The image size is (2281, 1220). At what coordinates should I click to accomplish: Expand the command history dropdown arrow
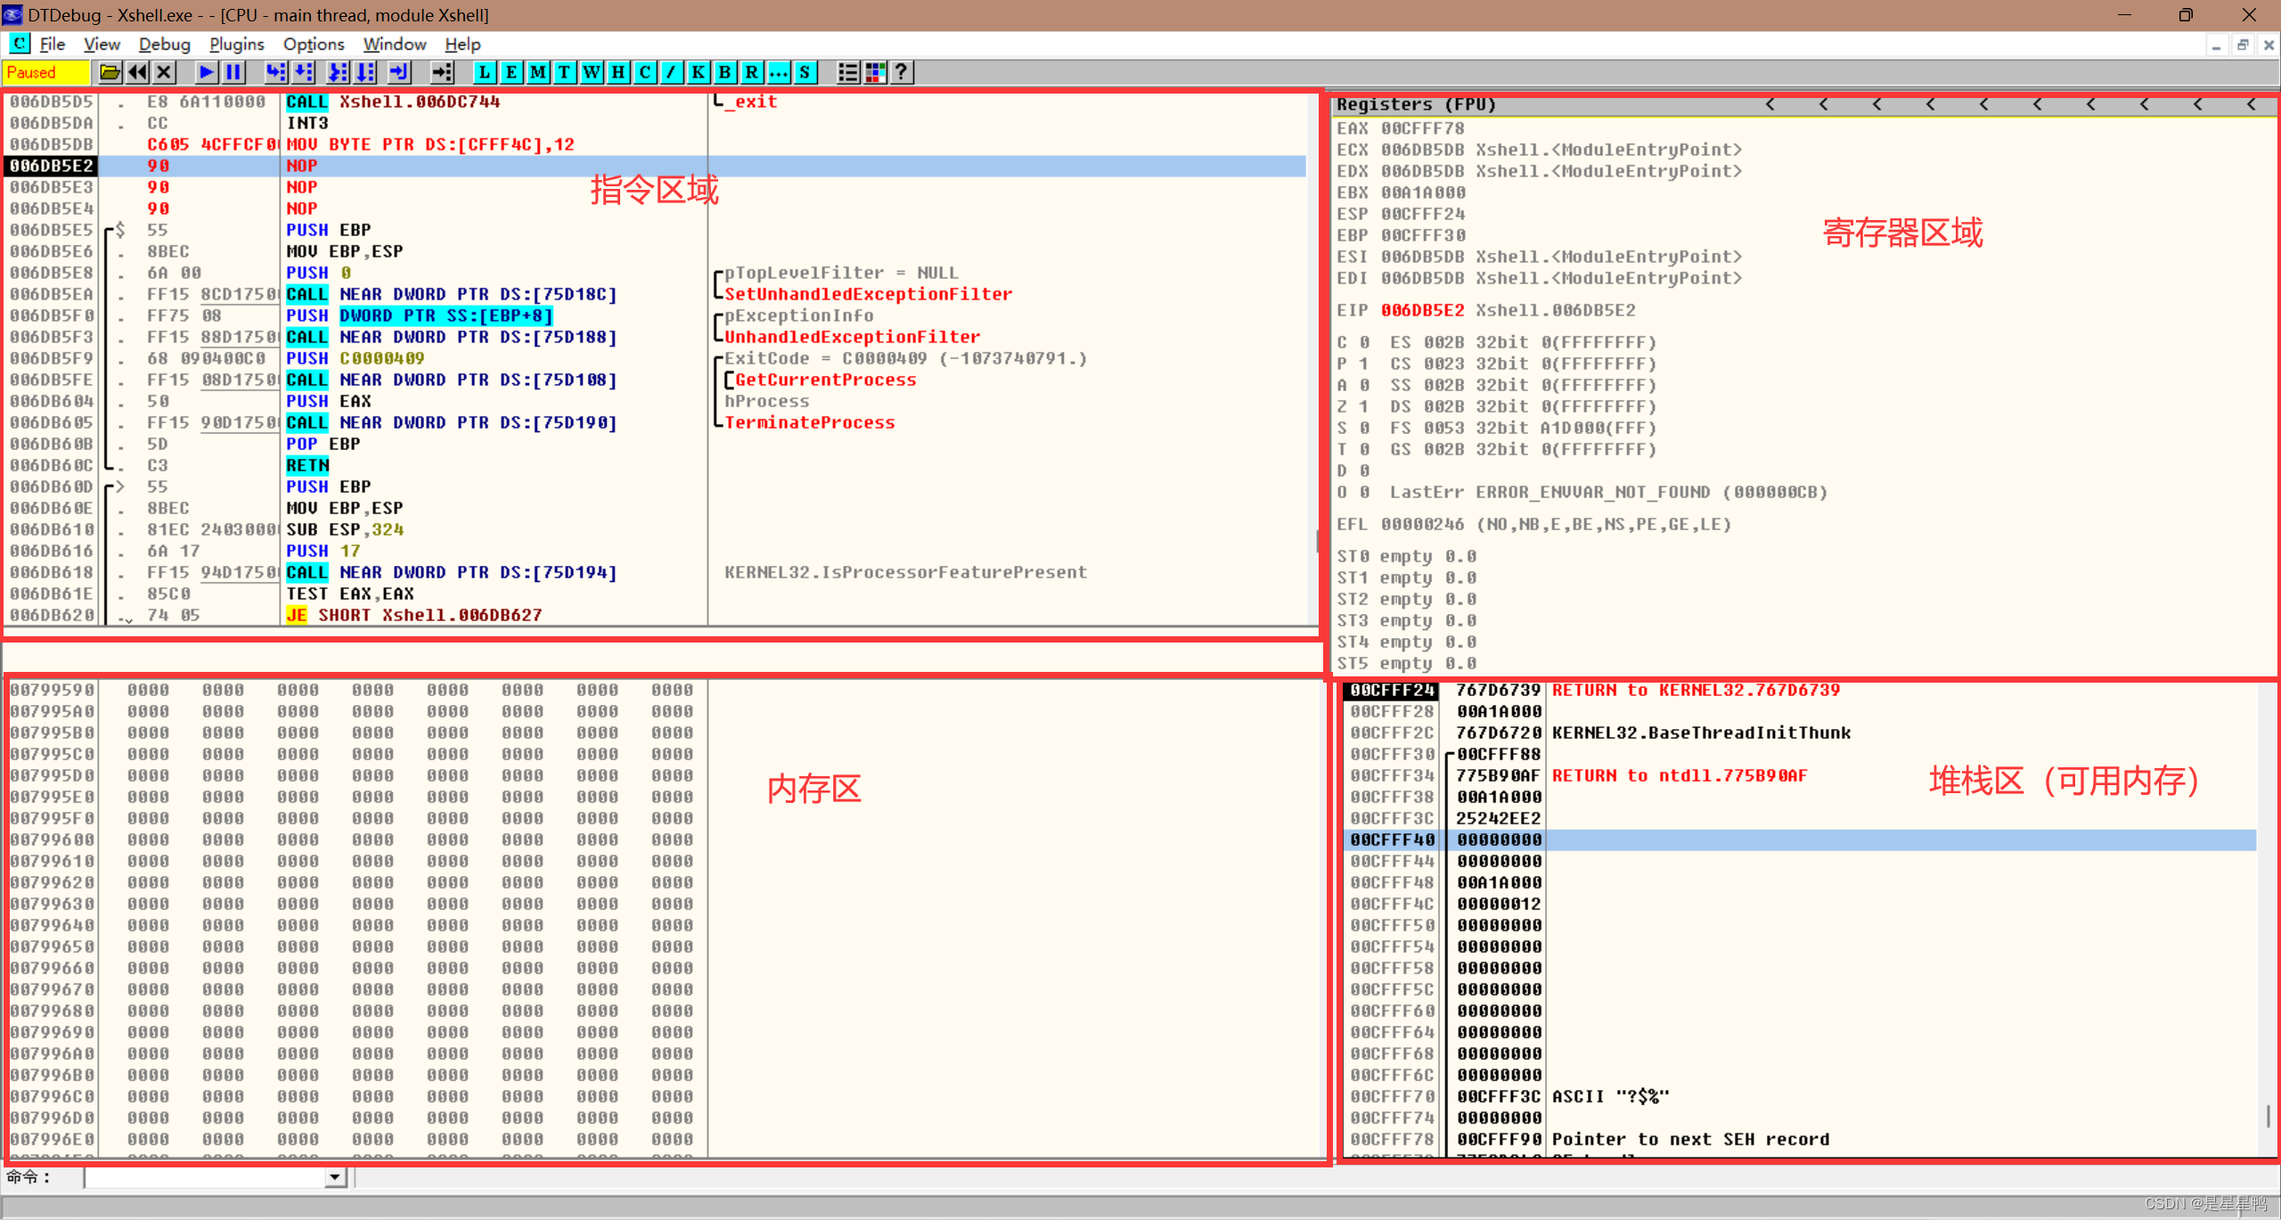[335, 1177]
